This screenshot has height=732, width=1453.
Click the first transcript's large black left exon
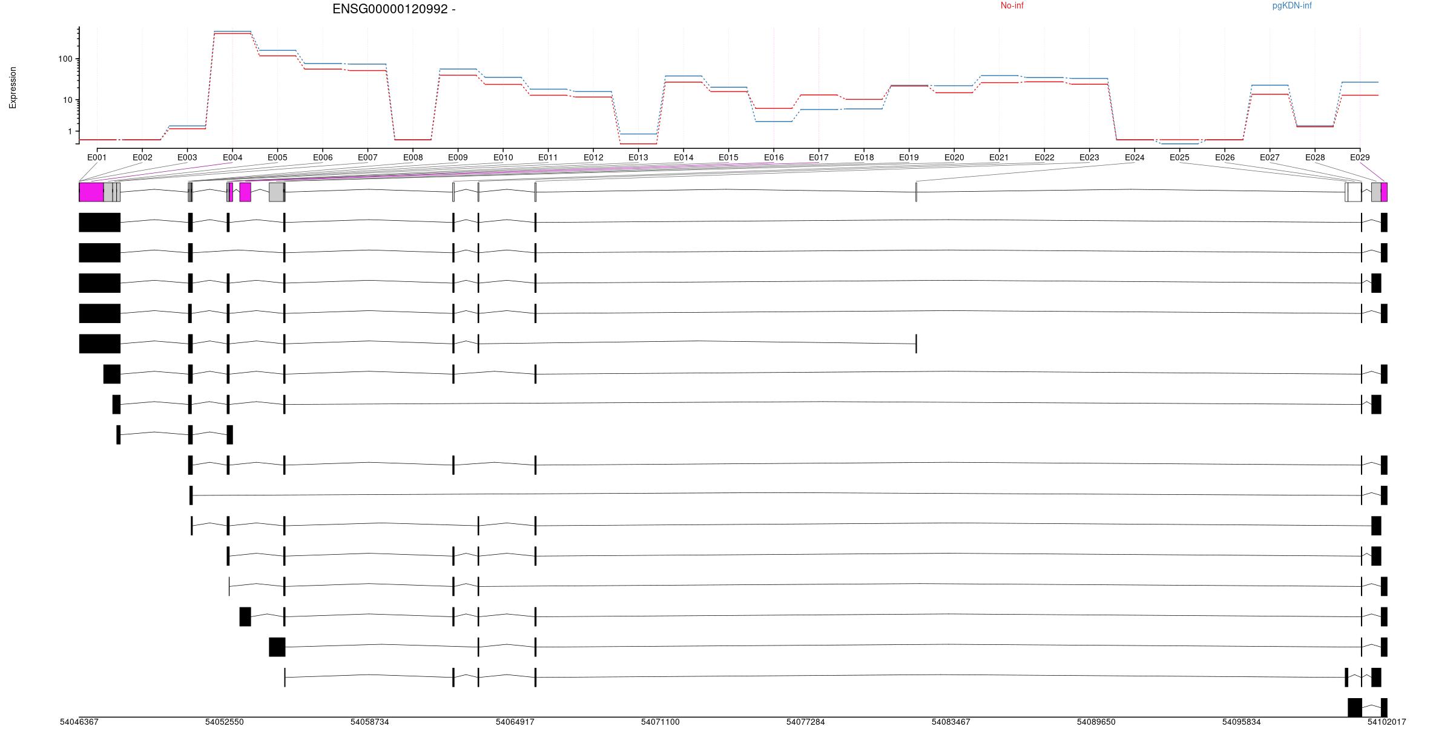(100, 223)
